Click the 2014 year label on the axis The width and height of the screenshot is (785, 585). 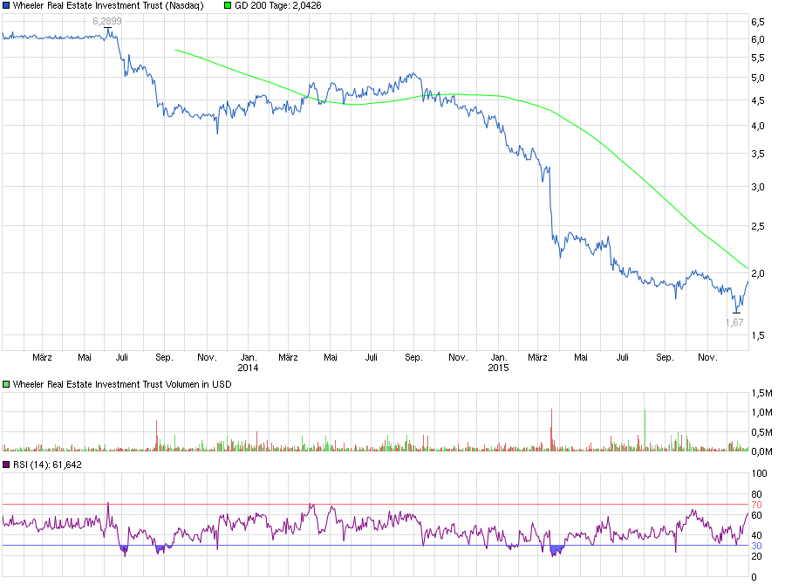pyautogui.click(x=249, y=368)
